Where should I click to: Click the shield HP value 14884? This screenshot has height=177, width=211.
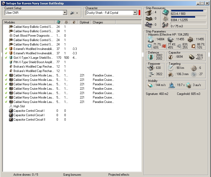pos(160,39)
